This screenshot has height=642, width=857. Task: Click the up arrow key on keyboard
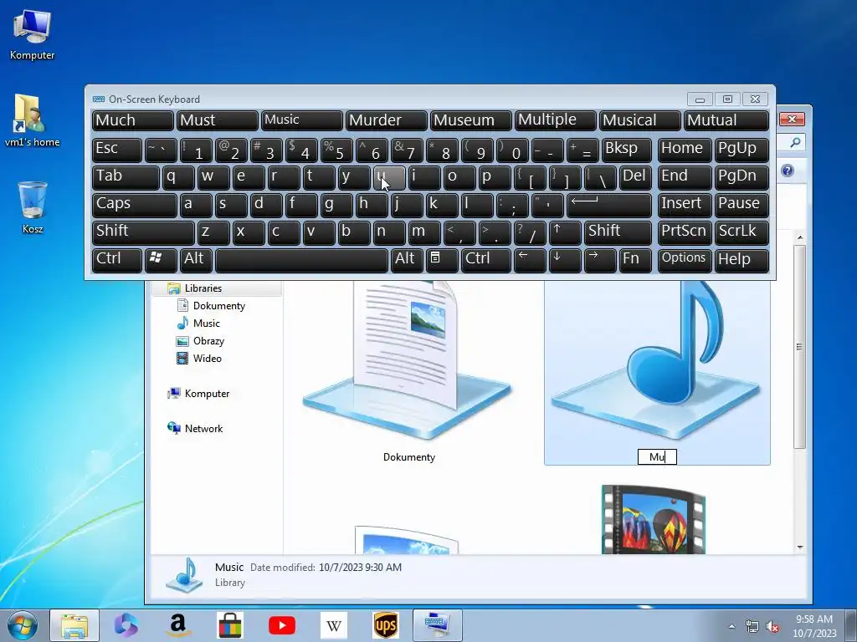[565, 232]
